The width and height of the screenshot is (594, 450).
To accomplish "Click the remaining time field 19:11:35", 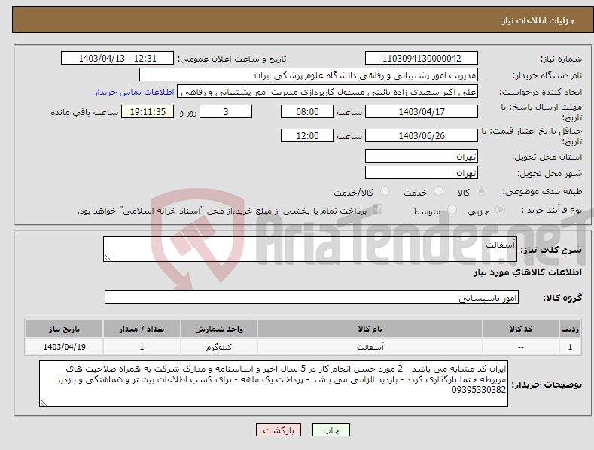I will tap(148, 111).
